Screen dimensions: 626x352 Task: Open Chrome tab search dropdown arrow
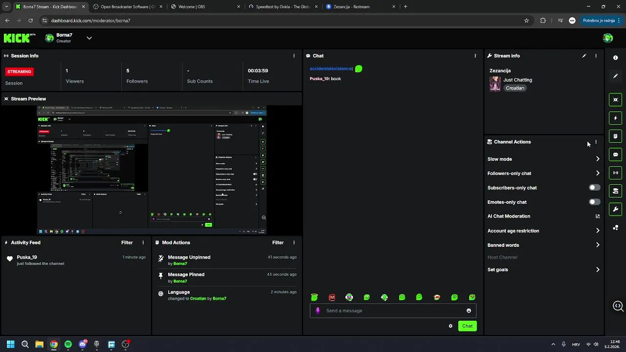(x=6, y=7)
